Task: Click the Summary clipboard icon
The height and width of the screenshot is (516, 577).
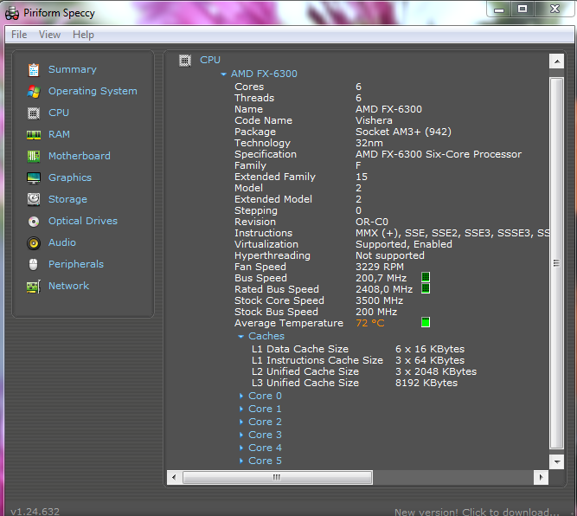Action: pos(34,69)
